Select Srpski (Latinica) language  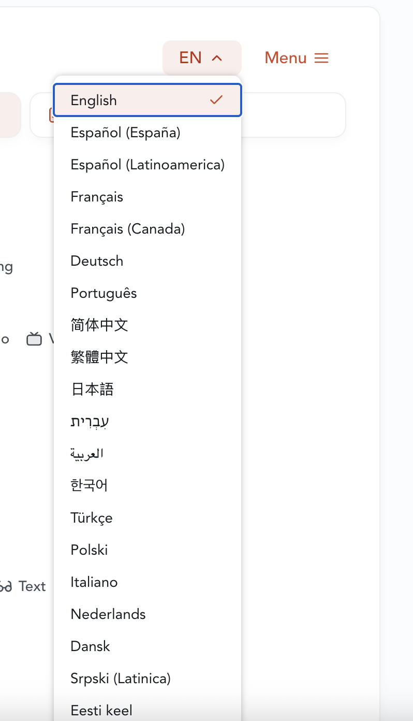pyautogui.click(x=120, y=679)
